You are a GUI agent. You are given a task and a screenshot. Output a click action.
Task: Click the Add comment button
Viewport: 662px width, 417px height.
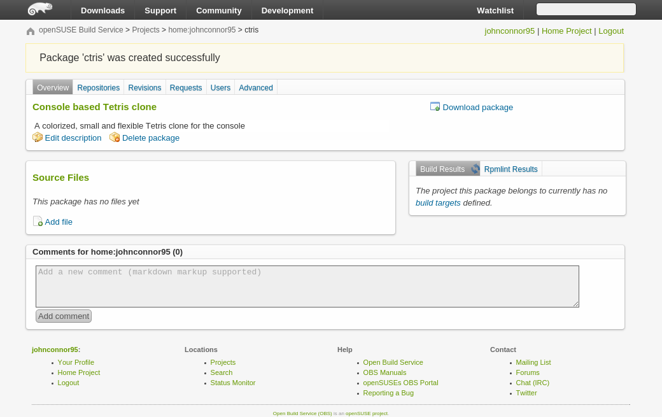(x=64, y=316)
